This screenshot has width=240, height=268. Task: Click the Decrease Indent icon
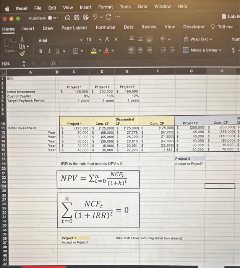[x=163, y=50]
